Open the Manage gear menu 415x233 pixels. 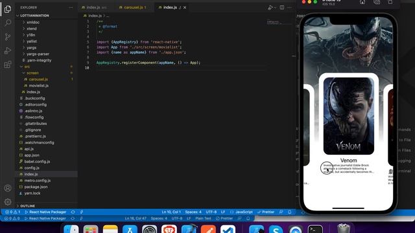tap(8, 202)
